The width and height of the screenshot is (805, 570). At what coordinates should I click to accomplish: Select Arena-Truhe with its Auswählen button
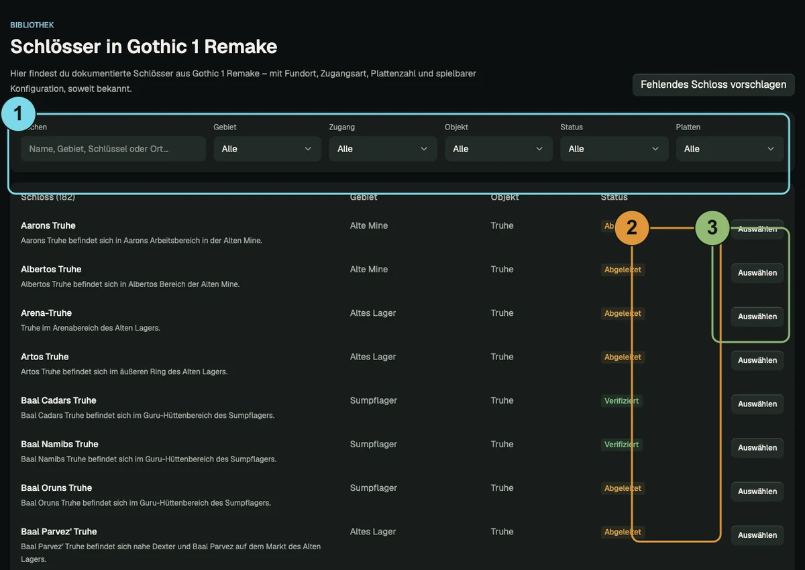(757, 317)
